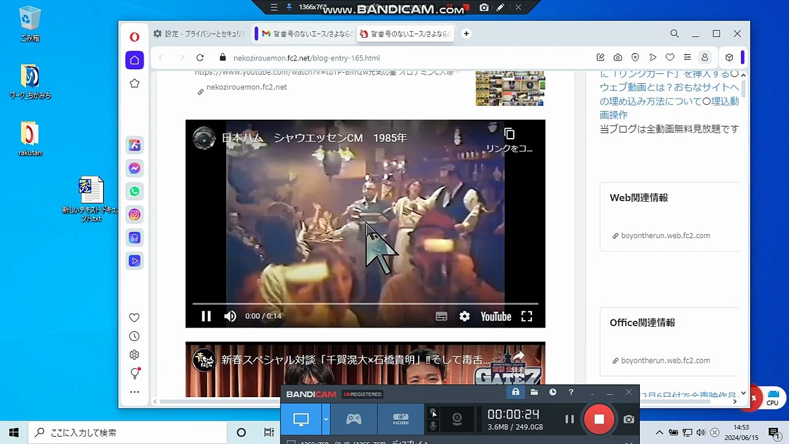Image resolution: width=789 pixels, height=444 pixels.
Task: Switch to the Gmail tab
Action: 305,34
